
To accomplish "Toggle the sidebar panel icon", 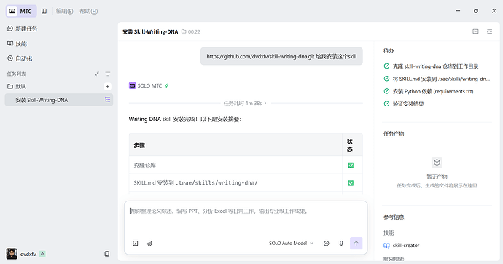I will 44,11.
